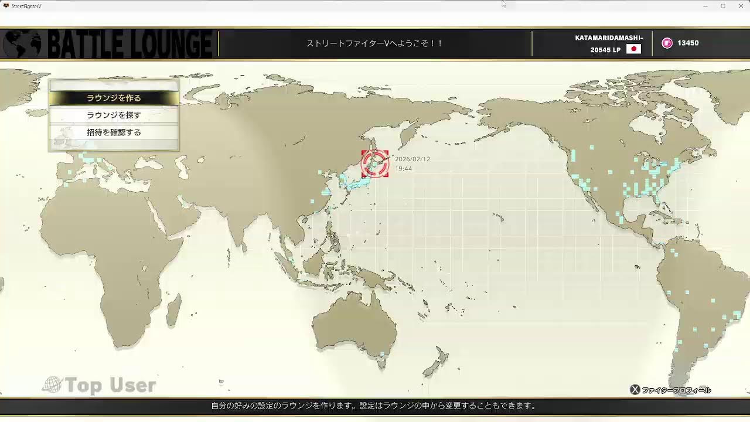
Task: Close the StreetFighterV window
Action: pos(741,6)
